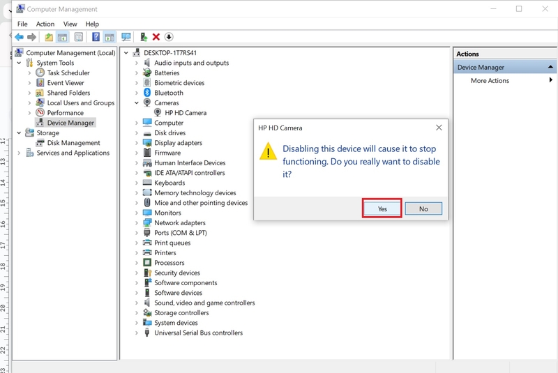Select Software components category
Image resolution: width=558 pixels, height=373 pixels.
[x=186, y=282]
